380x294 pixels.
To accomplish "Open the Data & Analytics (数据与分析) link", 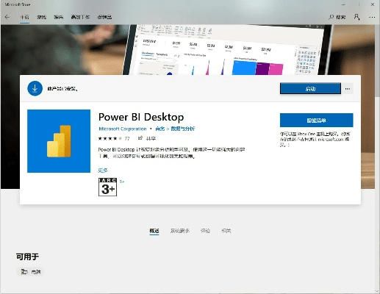I will pyautogui.click(x=182, y=129).
